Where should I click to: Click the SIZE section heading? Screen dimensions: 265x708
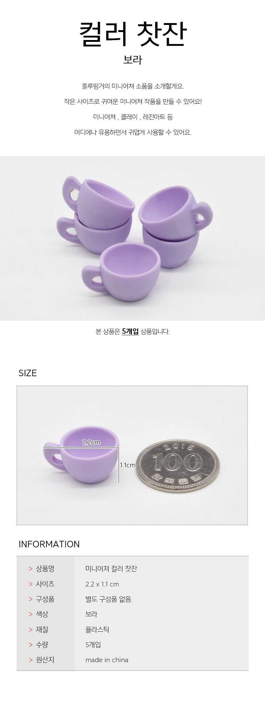[28, 373]
